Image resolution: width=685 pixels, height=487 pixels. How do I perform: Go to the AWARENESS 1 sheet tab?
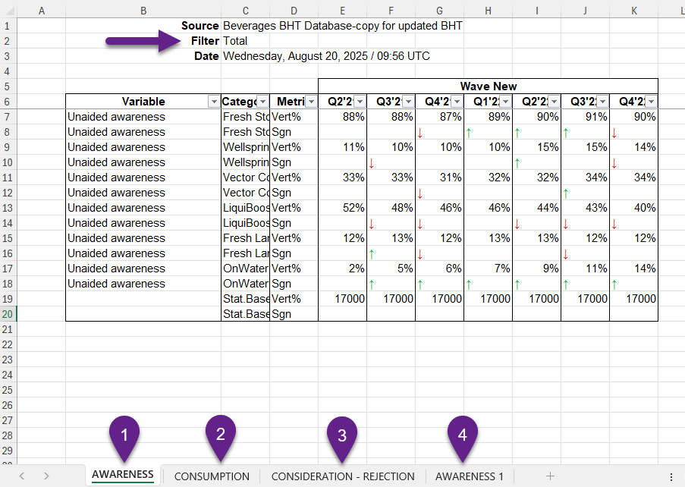click(469, 476)
